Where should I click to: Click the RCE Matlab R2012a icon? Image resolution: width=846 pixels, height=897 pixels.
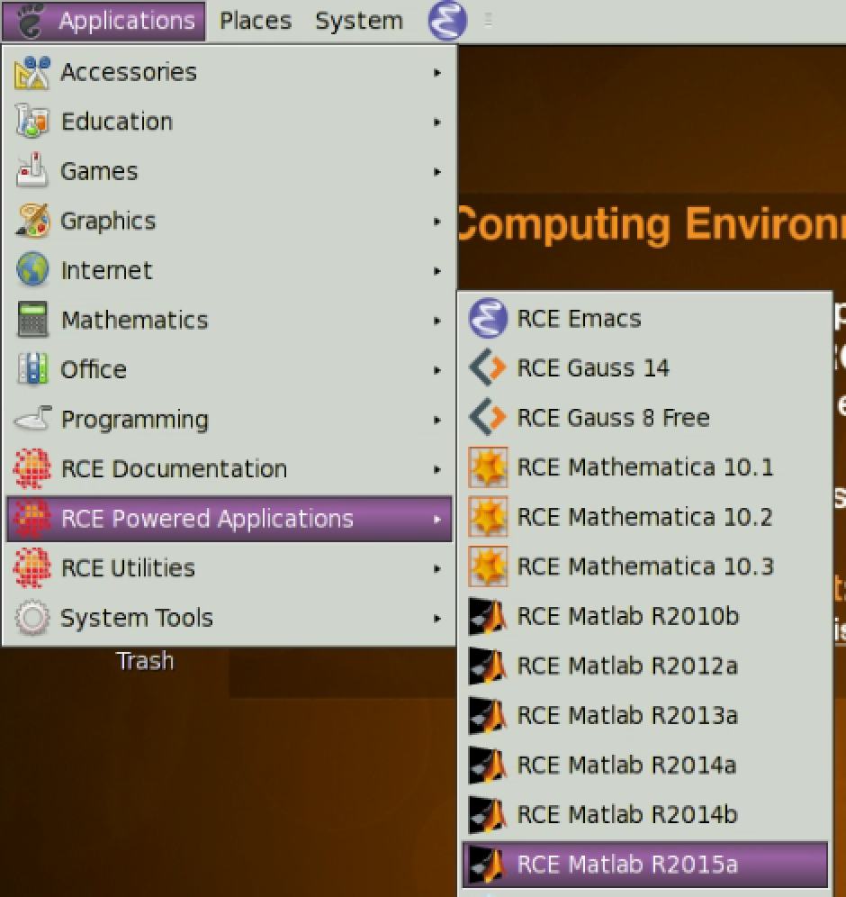tap(488, 666)
